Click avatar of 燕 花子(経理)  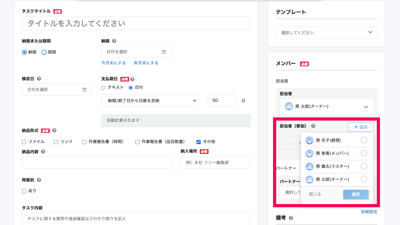click(310, 141)
